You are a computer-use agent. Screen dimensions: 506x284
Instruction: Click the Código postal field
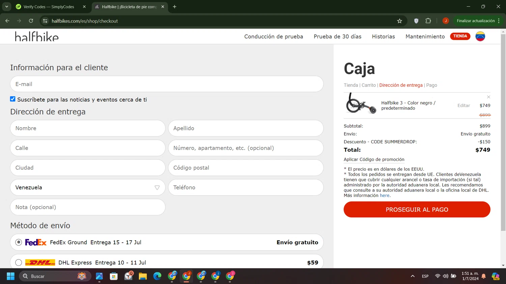pos(246,168)
